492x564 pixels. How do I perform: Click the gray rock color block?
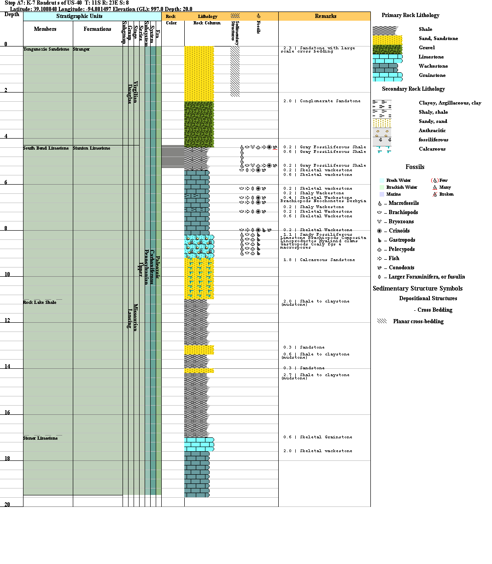click(x=173, y=157)
